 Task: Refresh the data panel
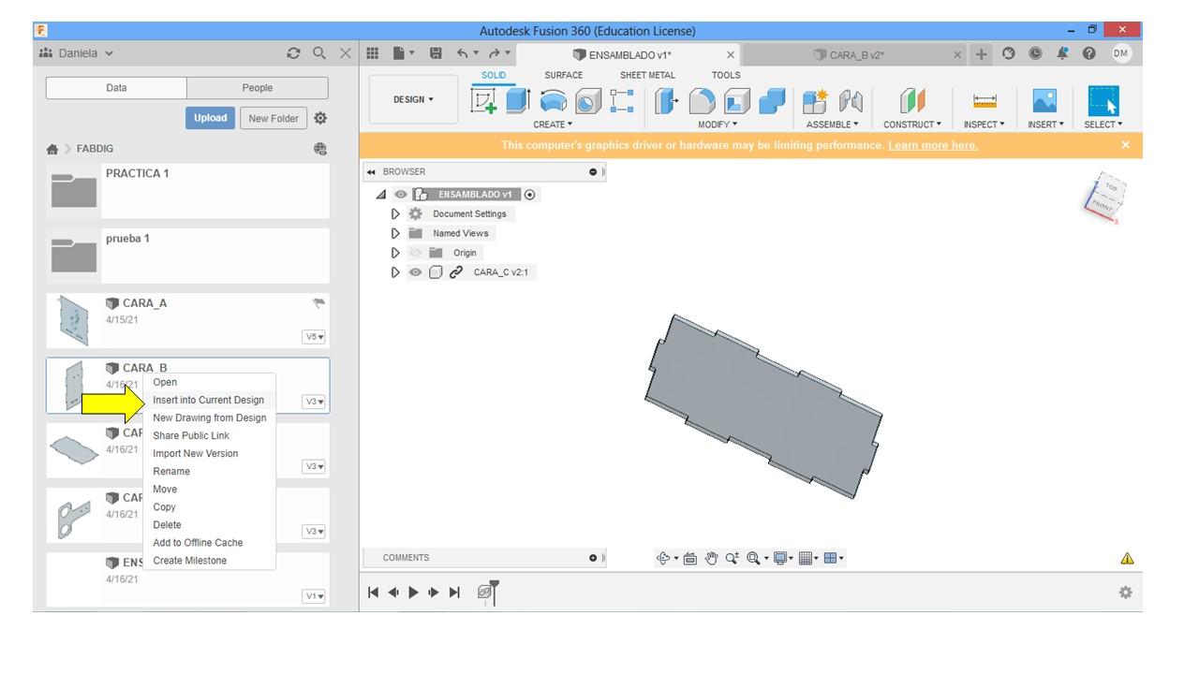[x=293, y=53]
